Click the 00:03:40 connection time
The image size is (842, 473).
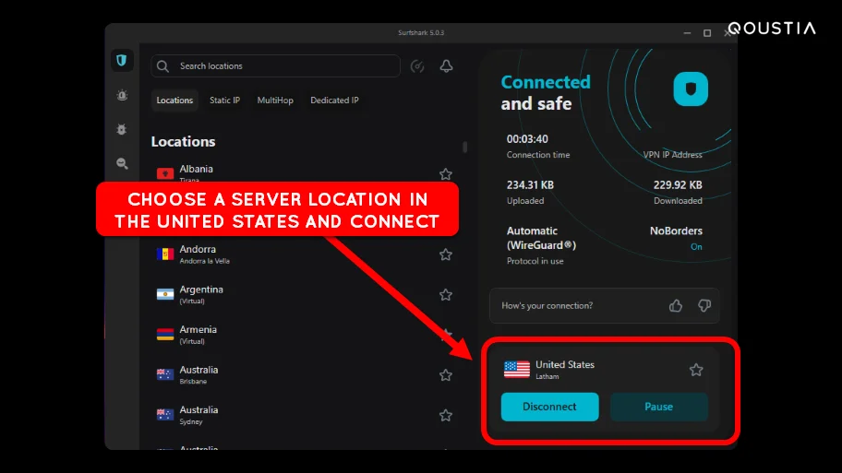pos(527,139)
